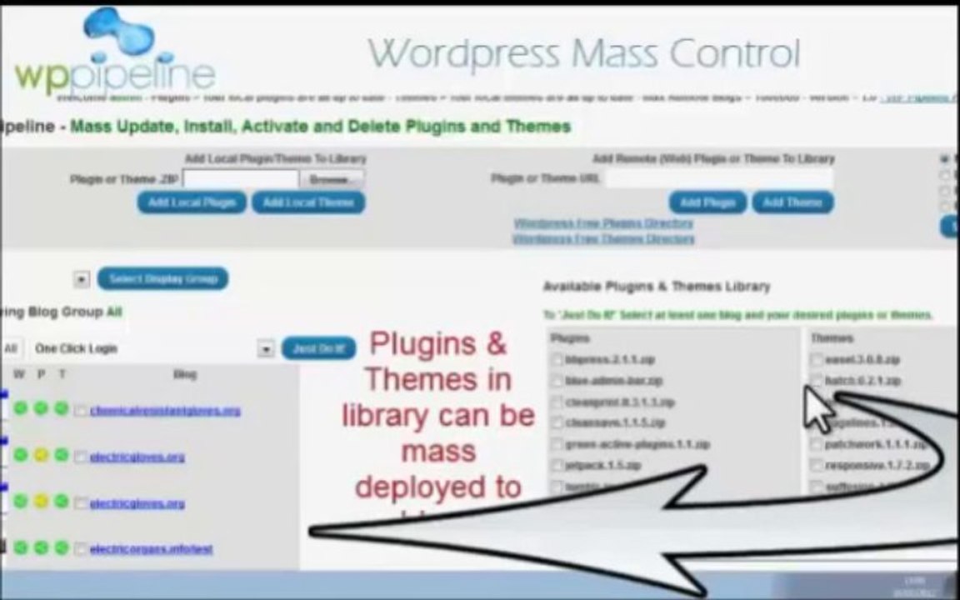Open the One Click Login action dropdown

266,349
